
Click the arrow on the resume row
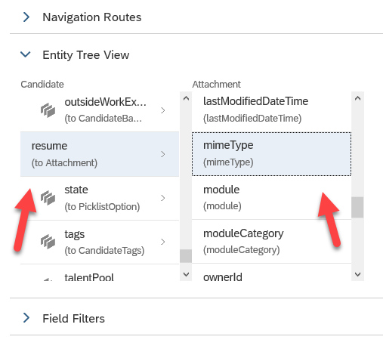click(163, 154)
